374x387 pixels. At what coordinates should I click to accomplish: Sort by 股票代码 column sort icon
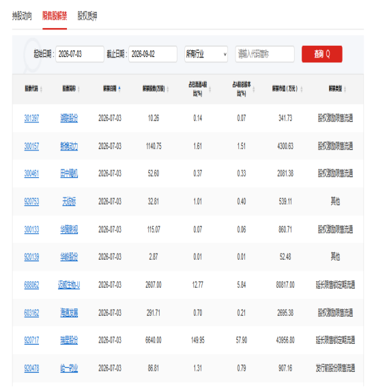pyautogui.click(x=41, y=89)
